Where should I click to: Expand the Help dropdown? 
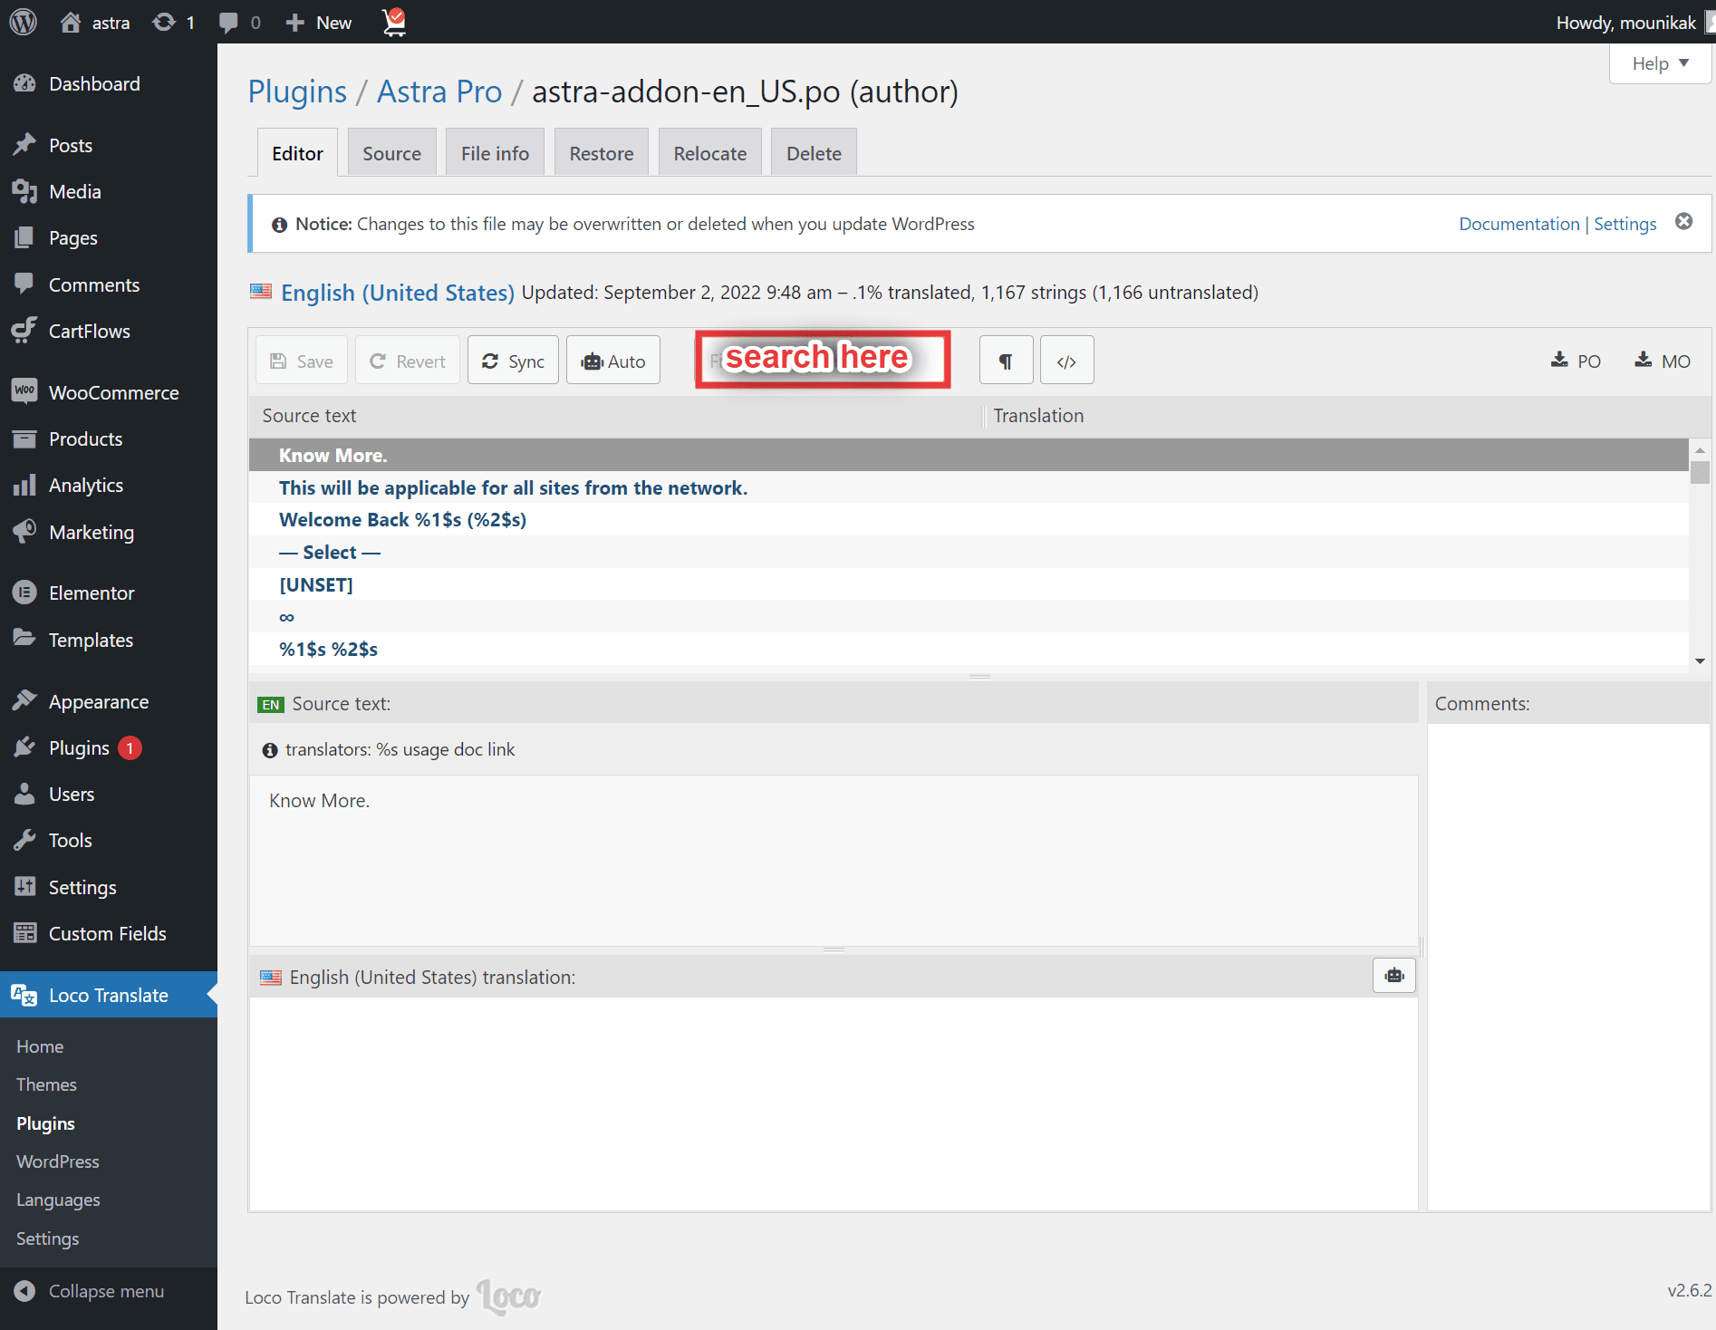1660,63
